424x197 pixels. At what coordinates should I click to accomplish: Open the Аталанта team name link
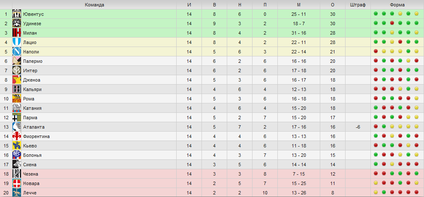(34, 127)
